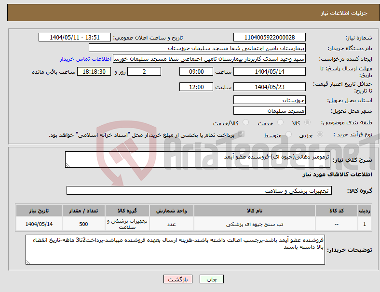This screenshot has width=380, height=292.
Task: Click the buyer organization name field
Action: click(x=197, y=48)
